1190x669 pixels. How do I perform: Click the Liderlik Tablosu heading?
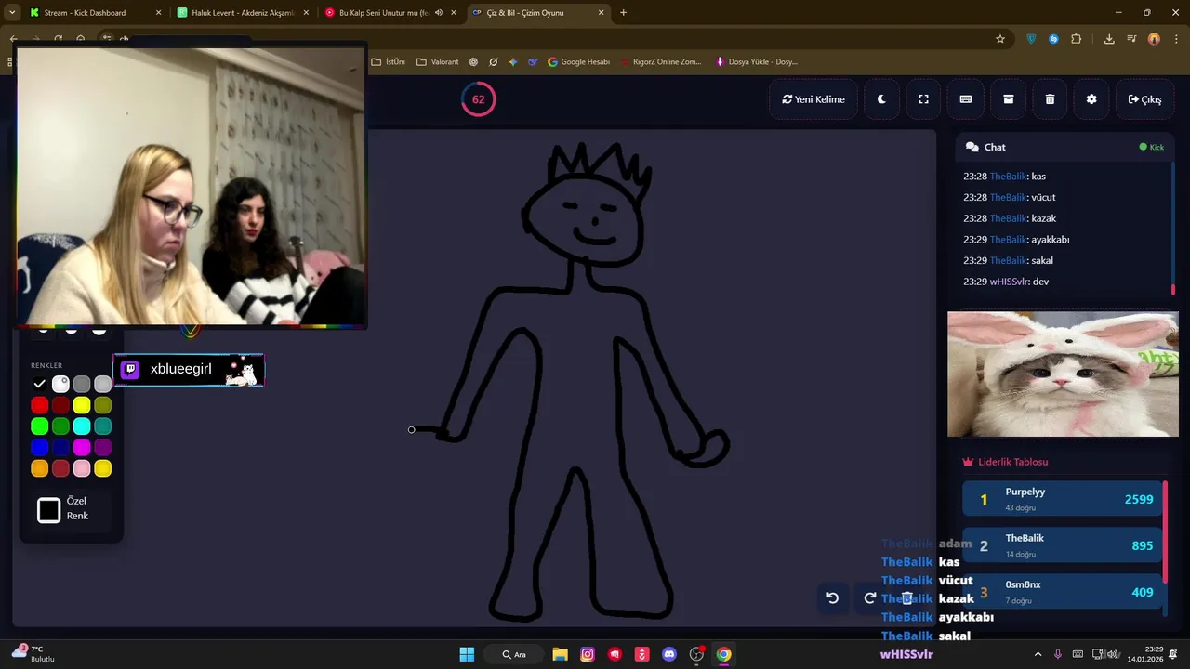tap(1012, 462)
